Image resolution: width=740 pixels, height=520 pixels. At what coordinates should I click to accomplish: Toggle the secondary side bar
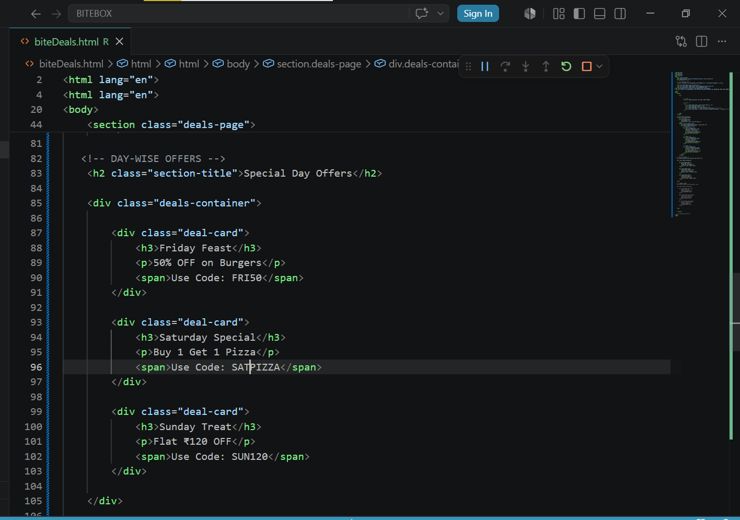pyautogui.click(x=620, y=14)
